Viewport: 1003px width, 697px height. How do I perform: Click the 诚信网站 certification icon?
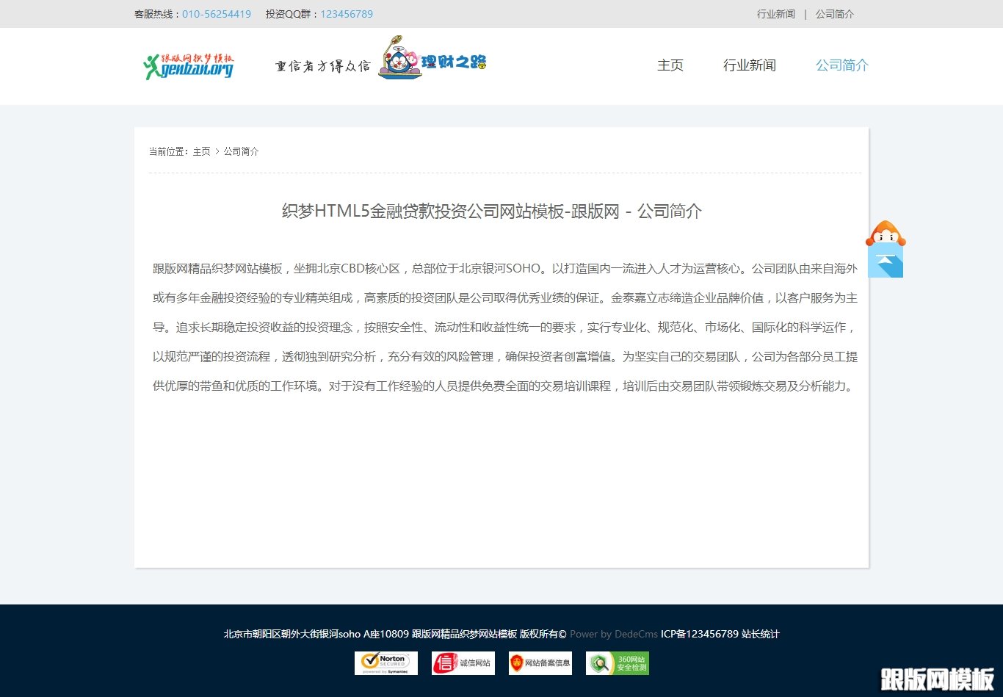(x=463, y=662)
